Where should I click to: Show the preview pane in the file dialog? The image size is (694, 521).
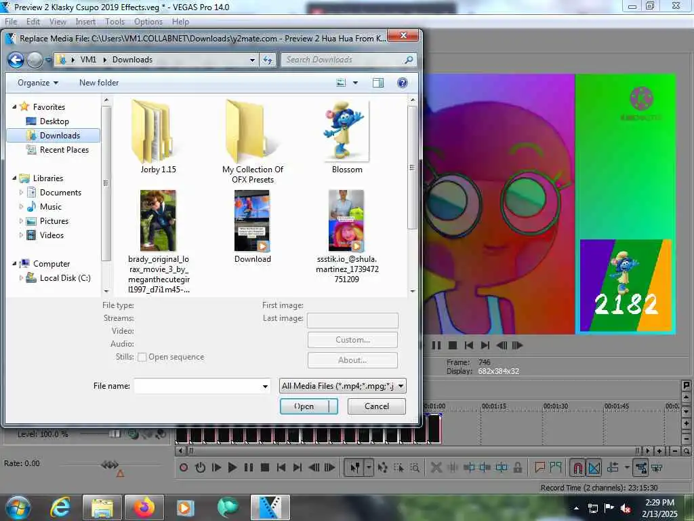click(x=378, y=83)
